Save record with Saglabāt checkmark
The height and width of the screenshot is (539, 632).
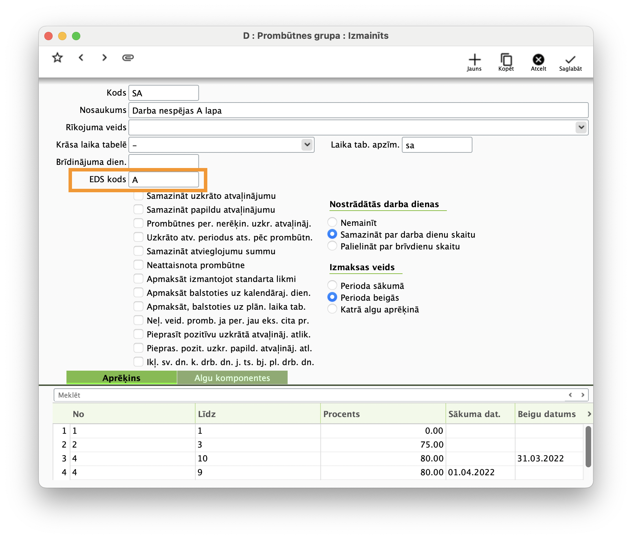pos(570,62)
